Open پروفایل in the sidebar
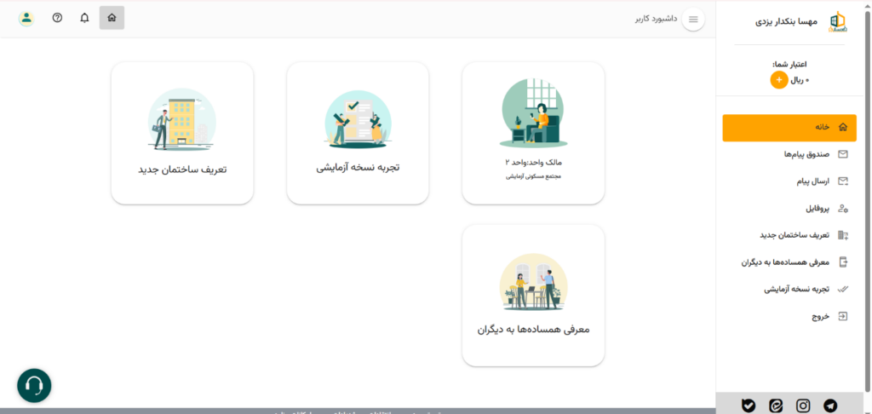 [x=789, y=209]
